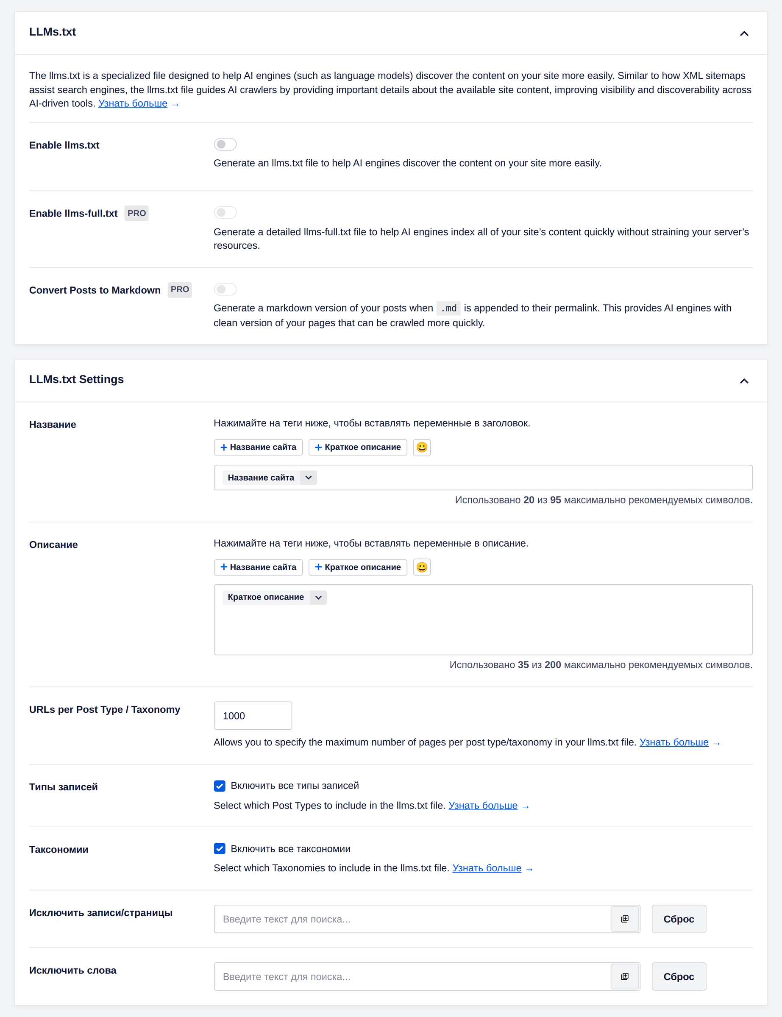Open Узнать больше link in intro paragraph
The width and height of the screenshot is (782, 1017).
click(x=133, y=103)
